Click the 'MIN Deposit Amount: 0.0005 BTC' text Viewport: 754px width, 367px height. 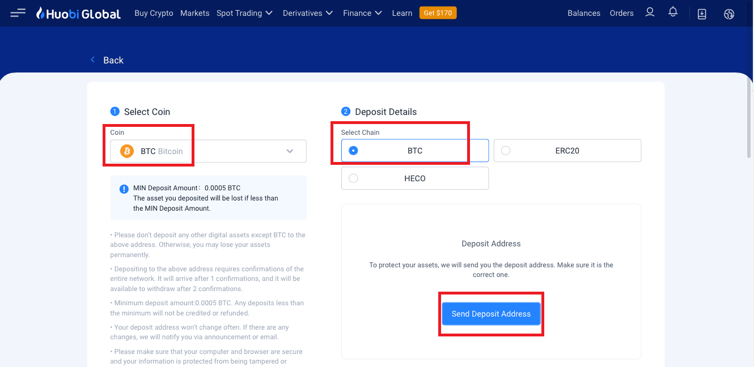click(x=187, y=188)
